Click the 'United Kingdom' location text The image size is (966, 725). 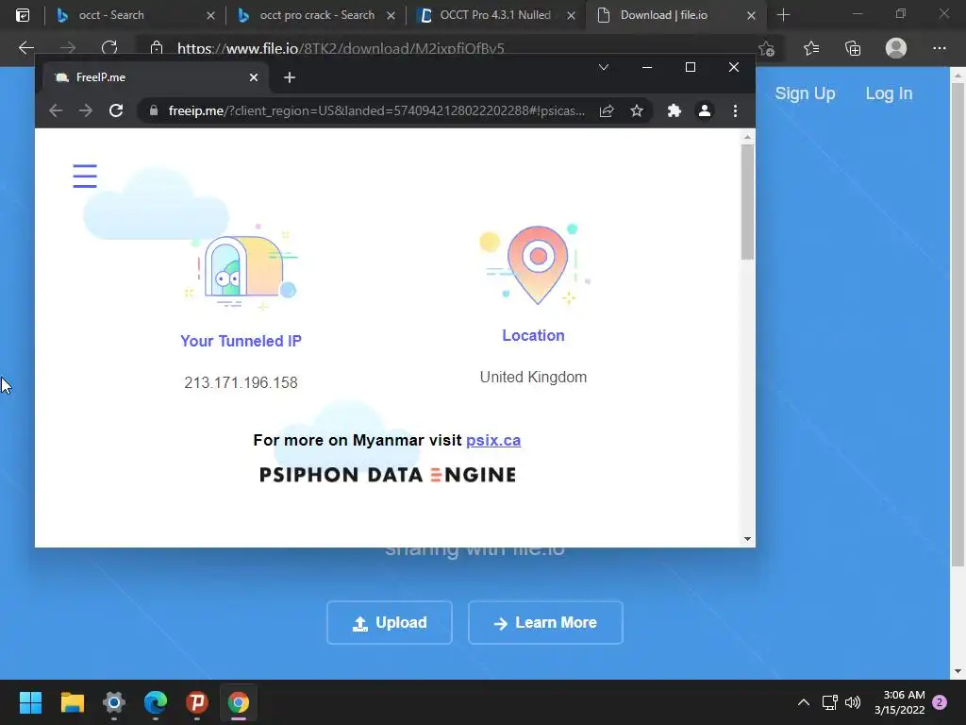click(533, 377)
